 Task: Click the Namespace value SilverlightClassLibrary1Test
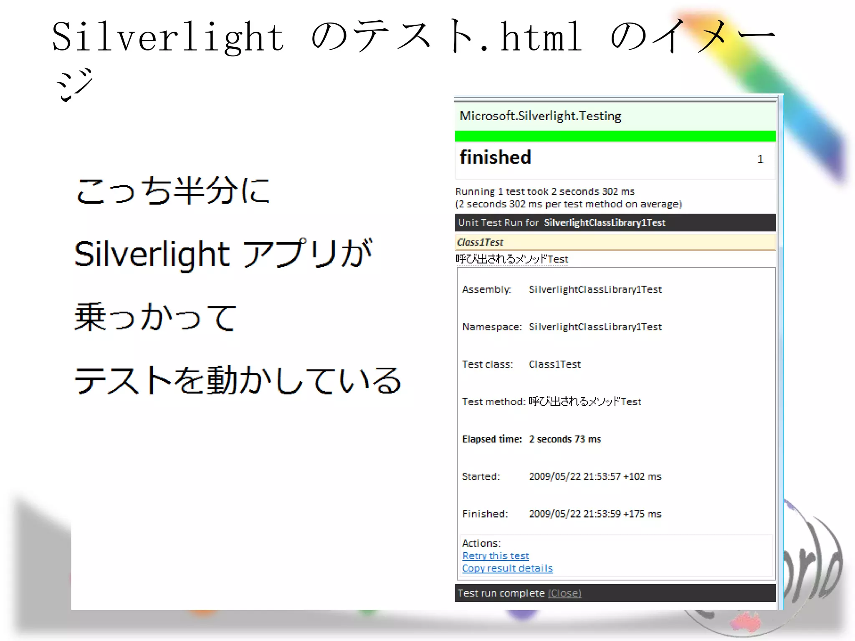(595, 327)
